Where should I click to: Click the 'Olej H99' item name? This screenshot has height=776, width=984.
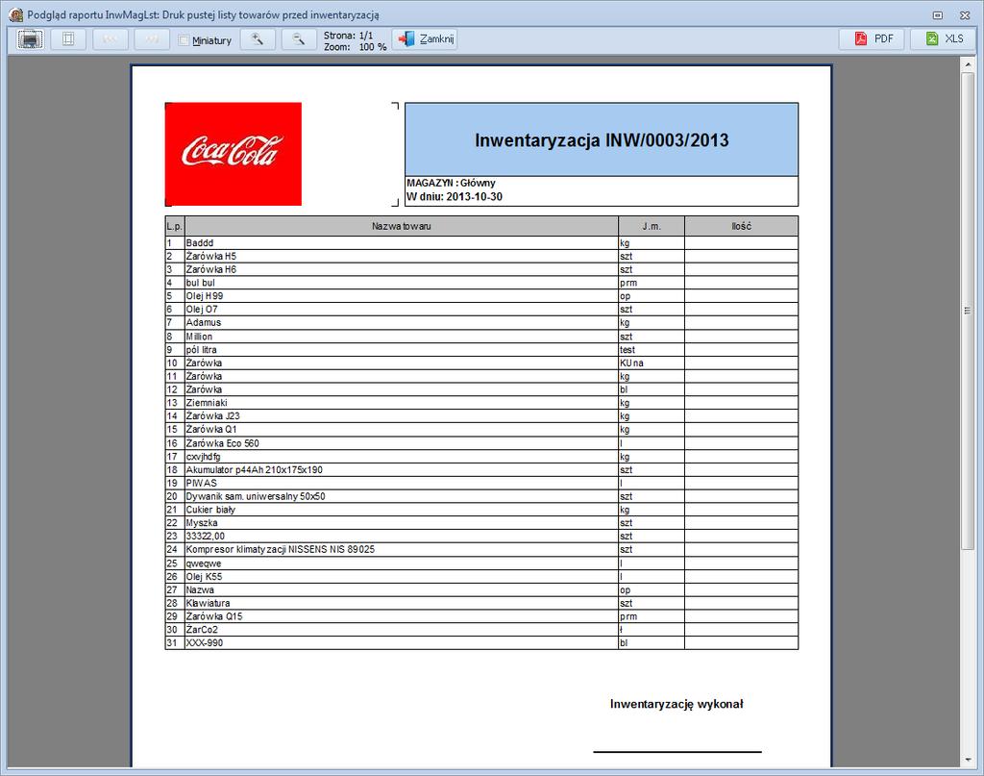click(x=205, y=296)
